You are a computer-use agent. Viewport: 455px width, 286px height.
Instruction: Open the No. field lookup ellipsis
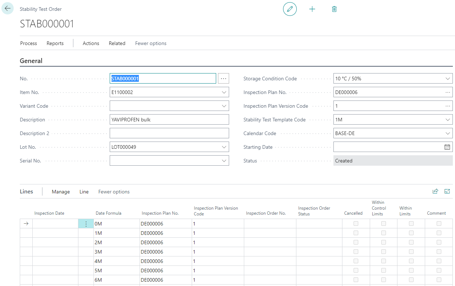223,79
